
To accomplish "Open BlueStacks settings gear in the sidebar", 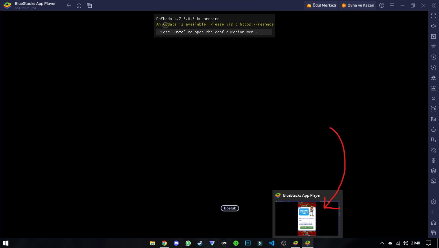I will 434,202.
